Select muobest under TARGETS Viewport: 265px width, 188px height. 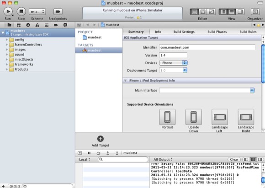(99, 50)
